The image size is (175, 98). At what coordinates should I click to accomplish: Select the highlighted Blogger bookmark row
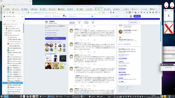coord(13,83)
